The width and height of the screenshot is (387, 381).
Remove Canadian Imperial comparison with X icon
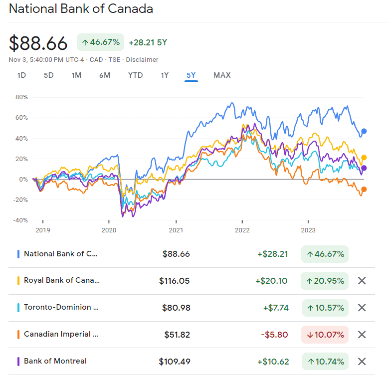[362, 335]
